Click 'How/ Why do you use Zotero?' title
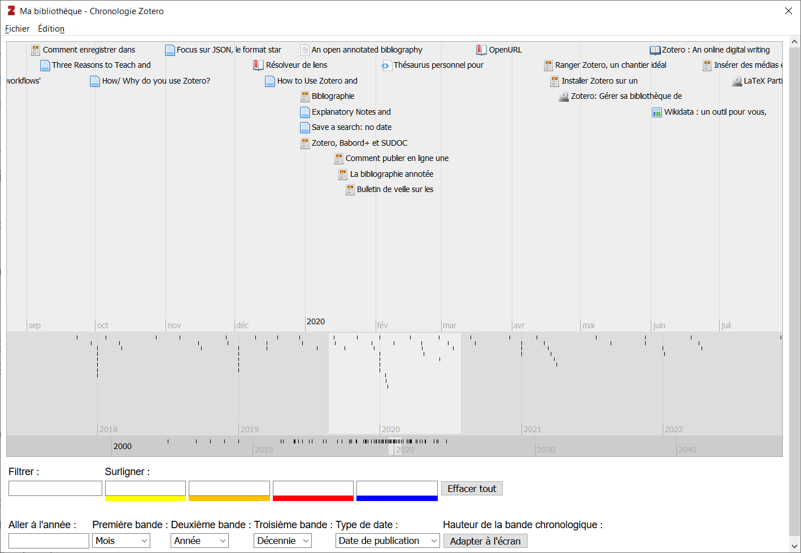The width and height of the screenshot is (801, 553). 156,81
